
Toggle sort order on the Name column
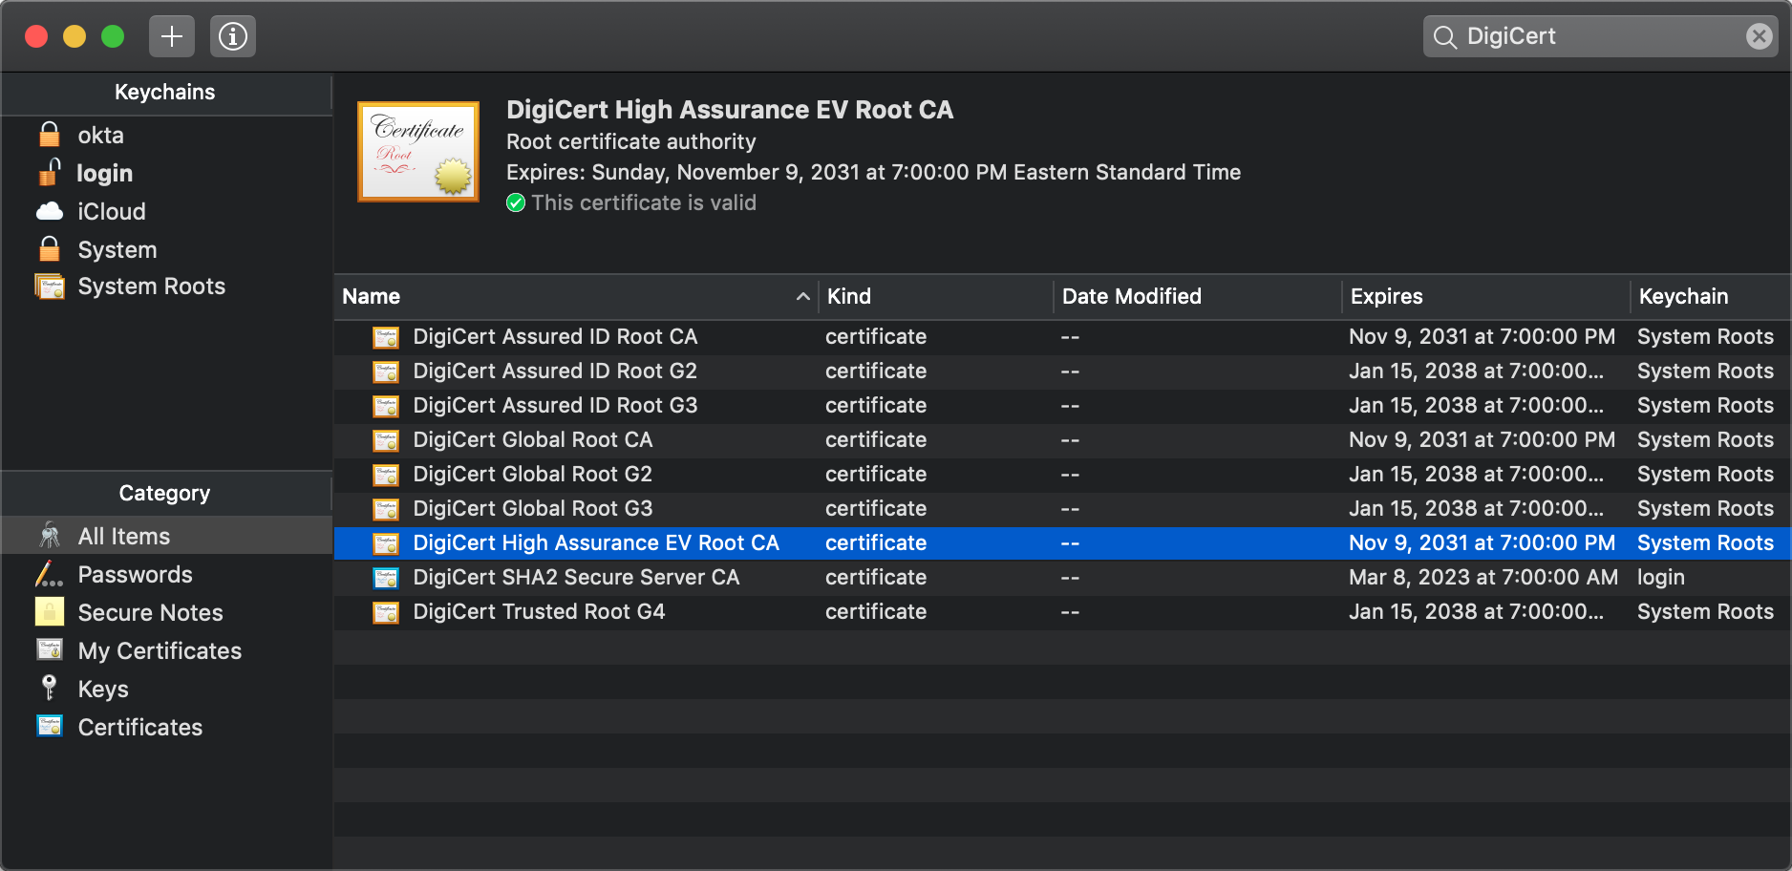[575, 297]
